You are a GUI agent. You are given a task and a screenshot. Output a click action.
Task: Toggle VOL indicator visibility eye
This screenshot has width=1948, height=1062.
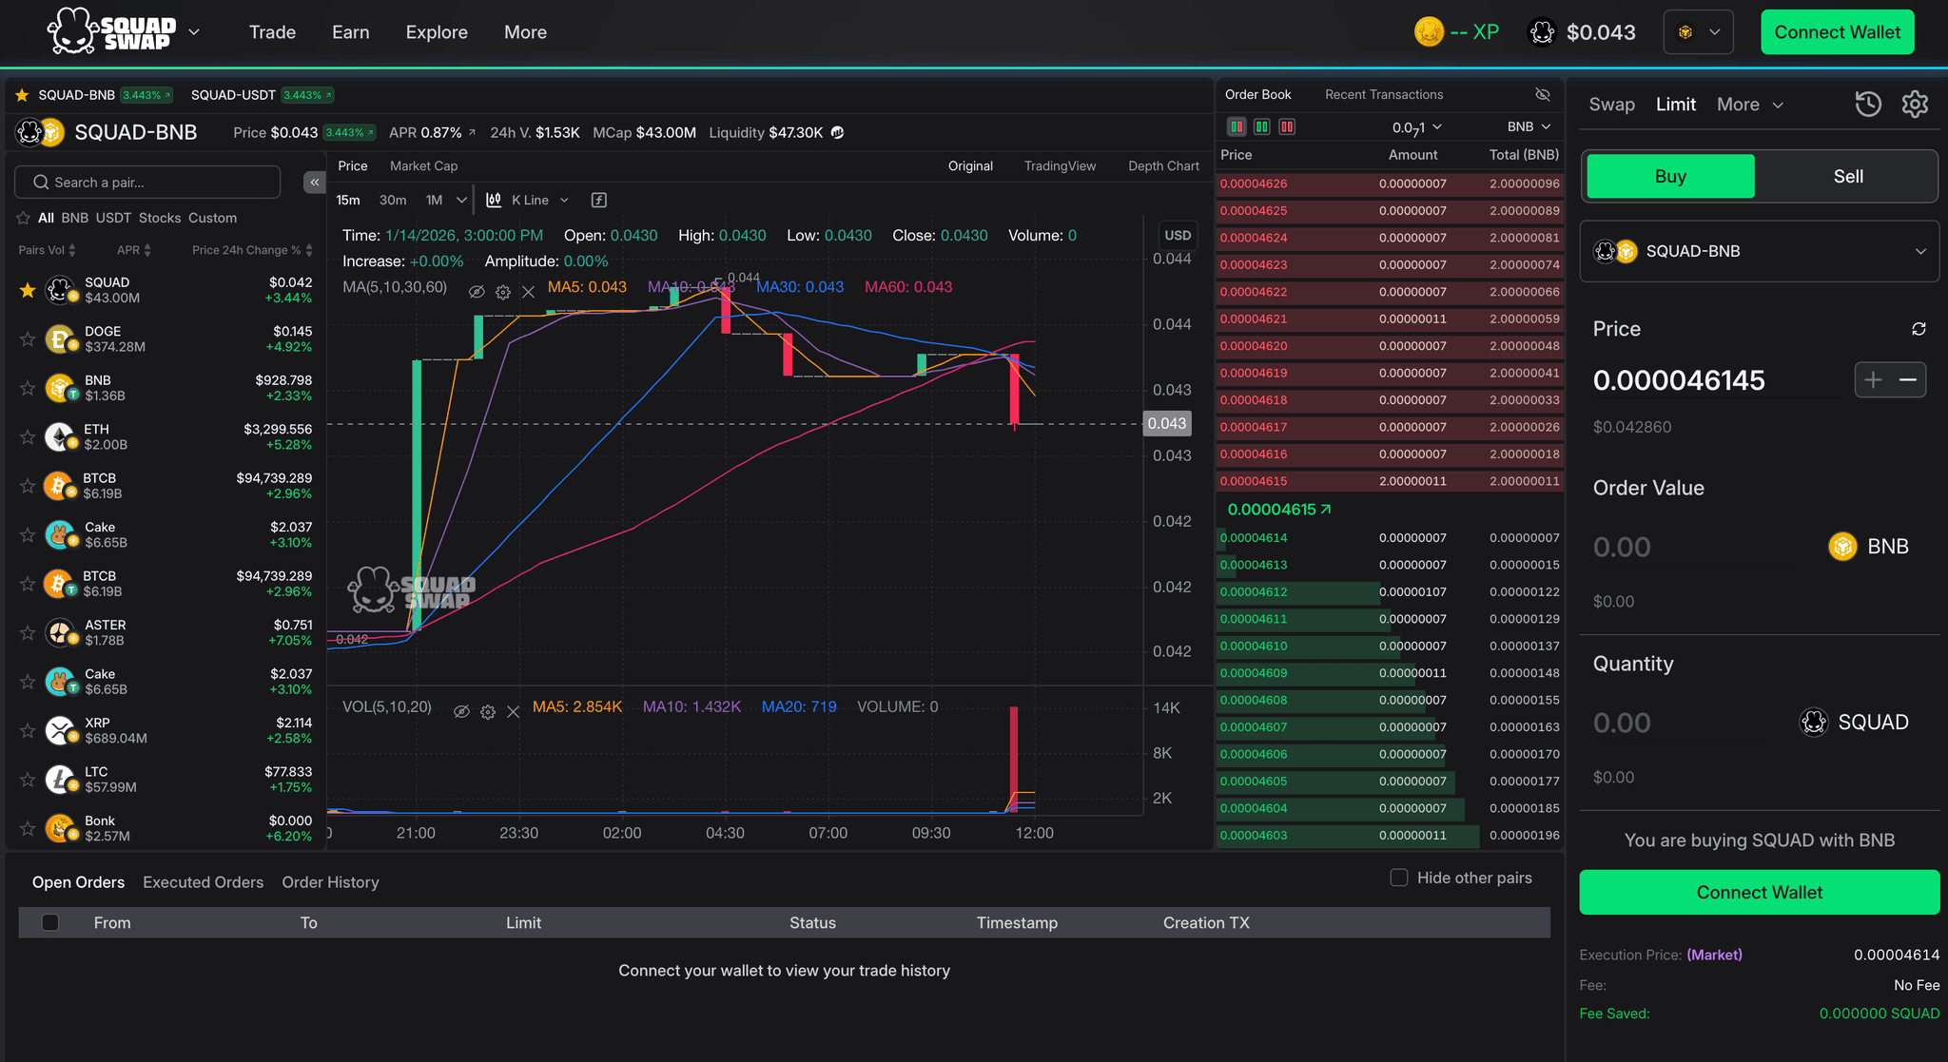(461, 712)
